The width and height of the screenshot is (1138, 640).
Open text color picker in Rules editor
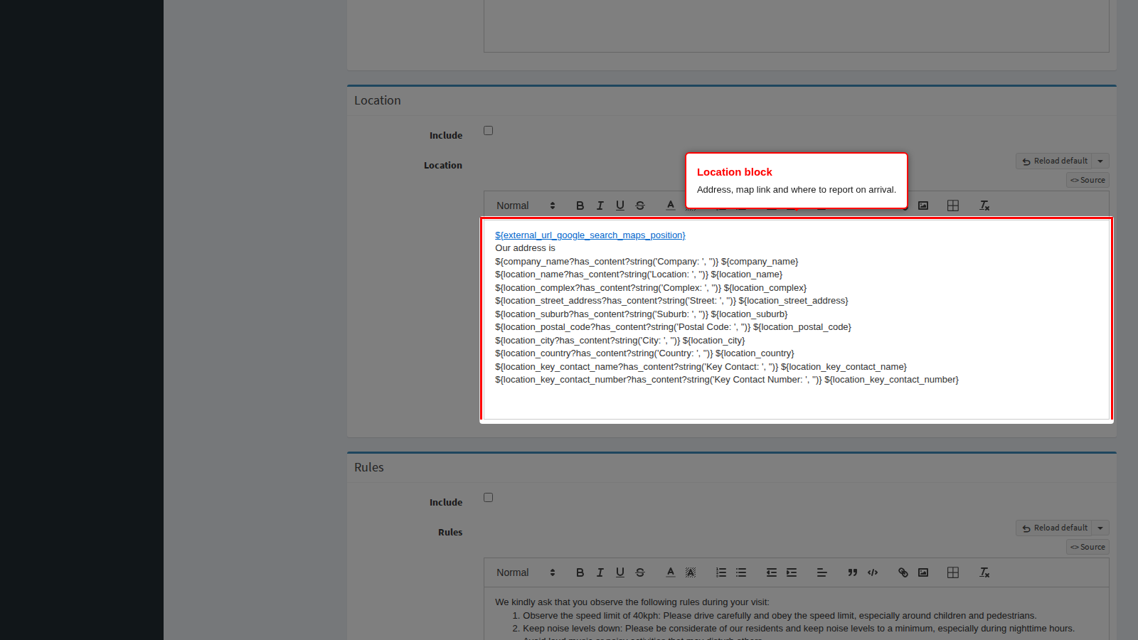coord(670,572)
